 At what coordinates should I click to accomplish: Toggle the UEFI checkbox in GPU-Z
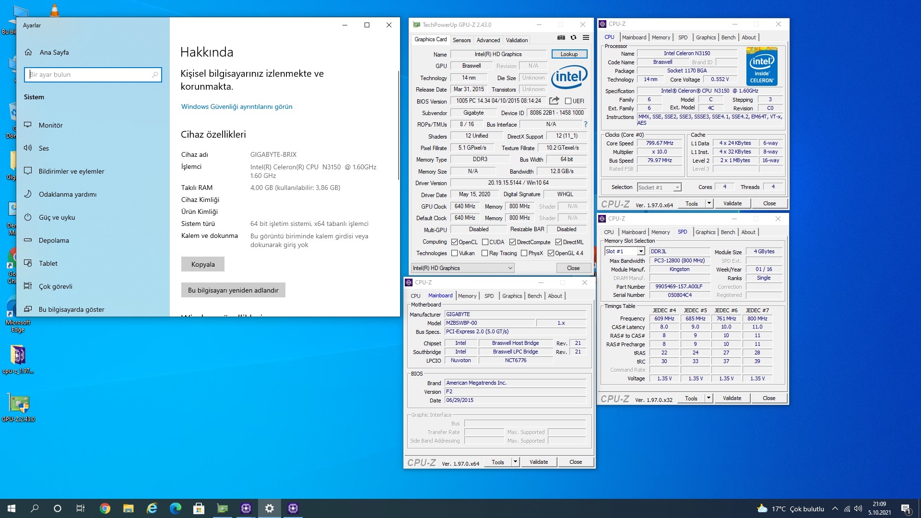(x=568, y=101)
